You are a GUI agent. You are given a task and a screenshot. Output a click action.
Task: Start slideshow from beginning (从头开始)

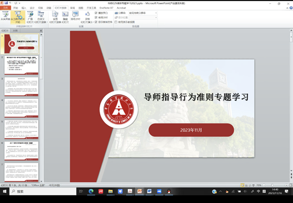click(5, 16)
